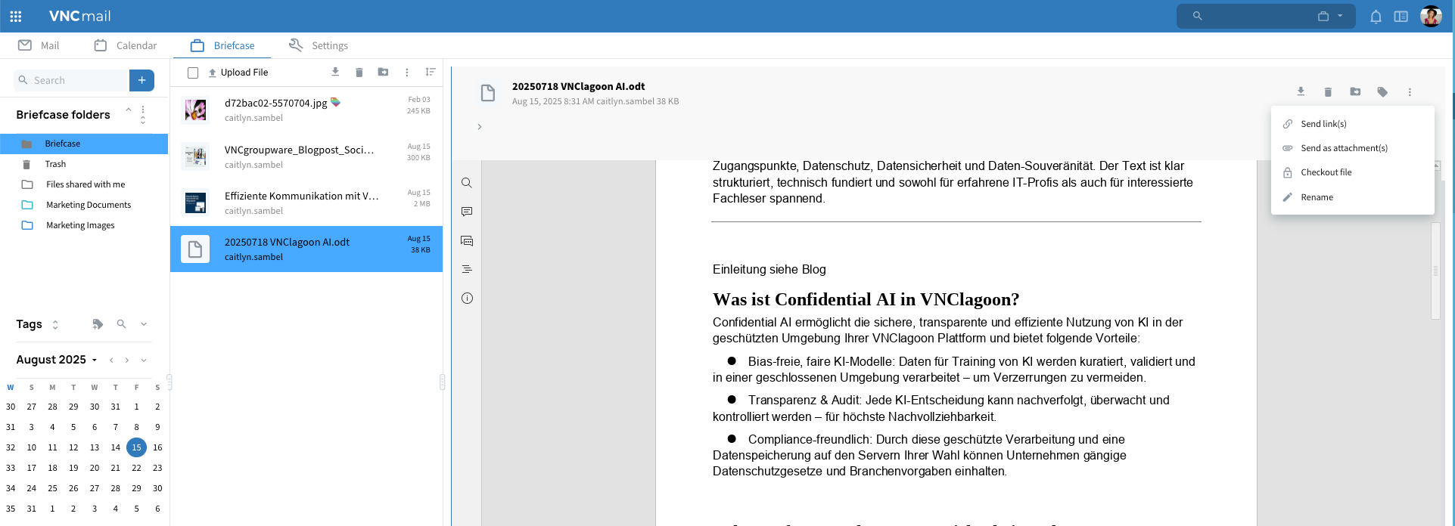Move selected files to folder from list toolbar
Viewport: 1455px width, 526px height.
[x=384, y=72]
